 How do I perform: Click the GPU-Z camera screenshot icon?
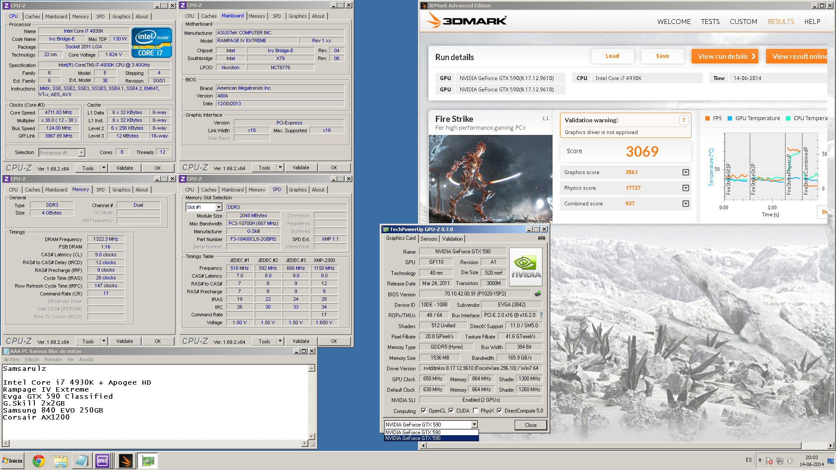541,238
